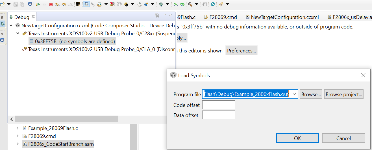Click the Code offset input field

218,105
